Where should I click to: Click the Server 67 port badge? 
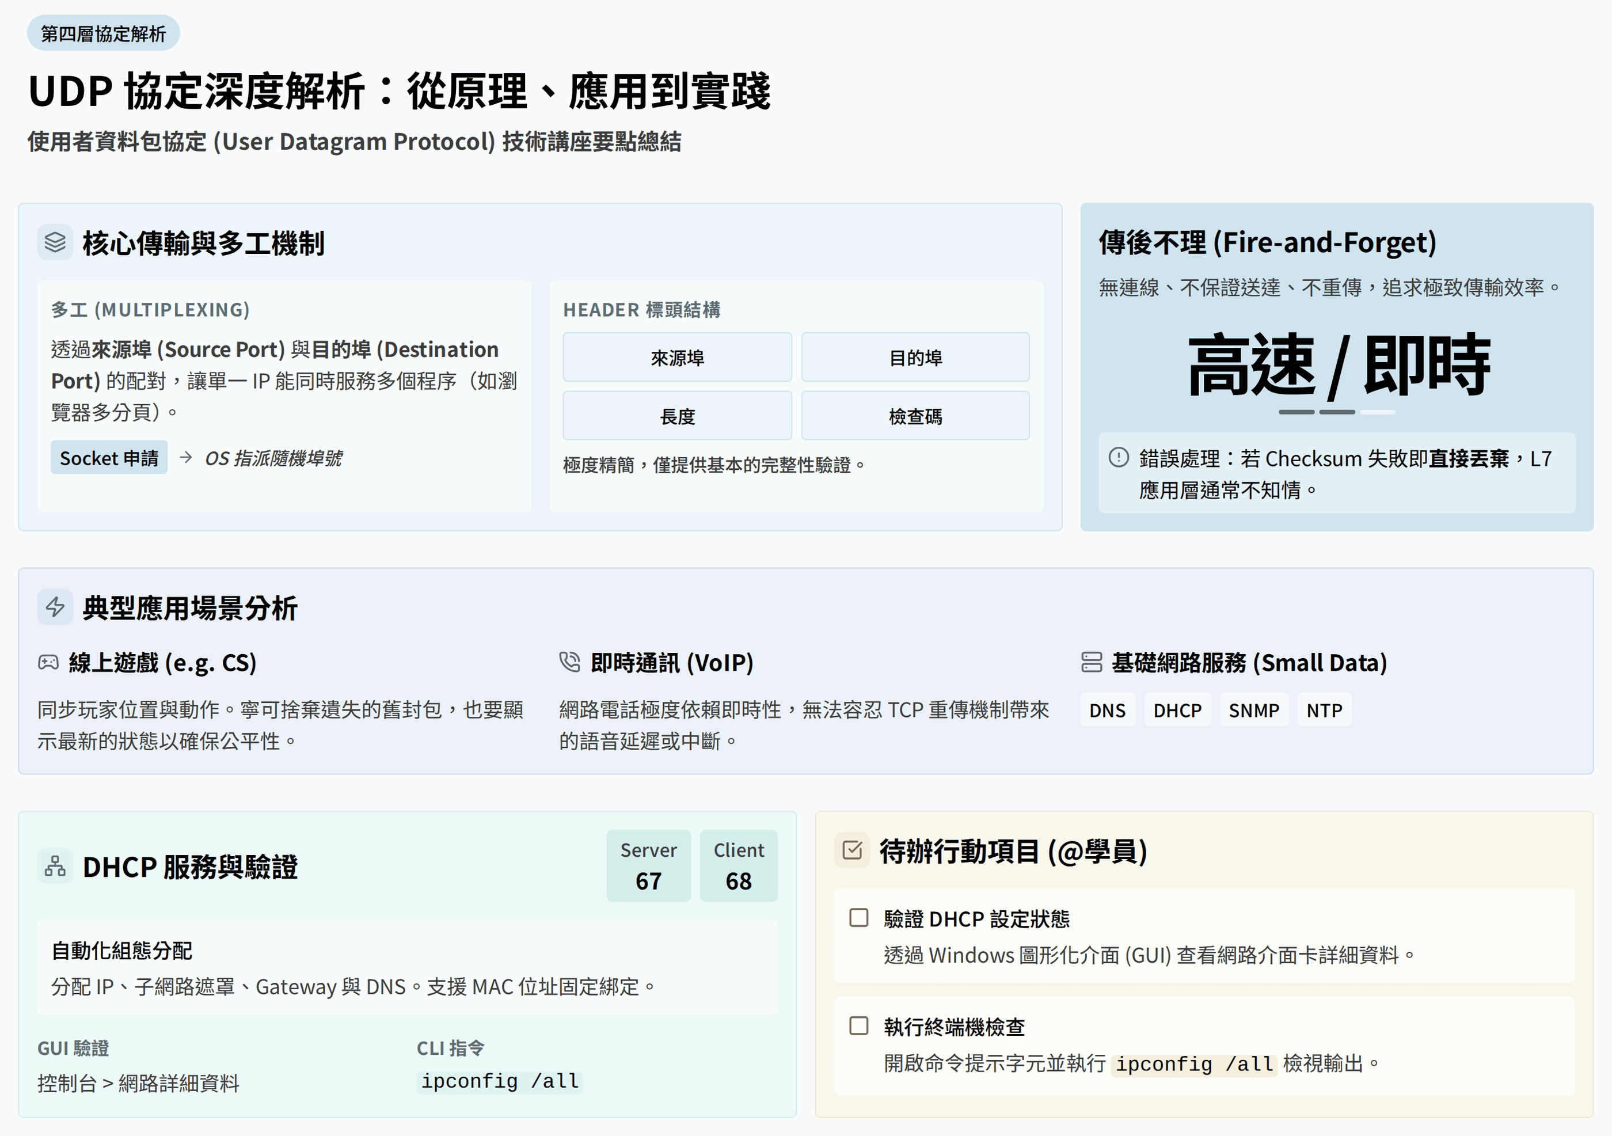648,866
